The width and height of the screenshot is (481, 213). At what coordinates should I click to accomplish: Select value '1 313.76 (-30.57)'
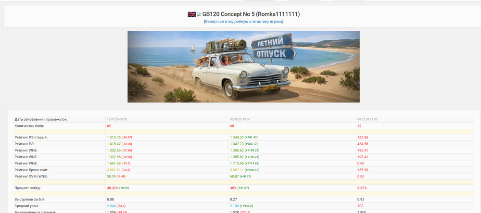(120, 138)
